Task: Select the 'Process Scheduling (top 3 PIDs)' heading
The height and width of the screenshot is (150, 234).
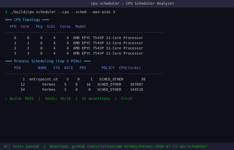Action: pos(48,61)
